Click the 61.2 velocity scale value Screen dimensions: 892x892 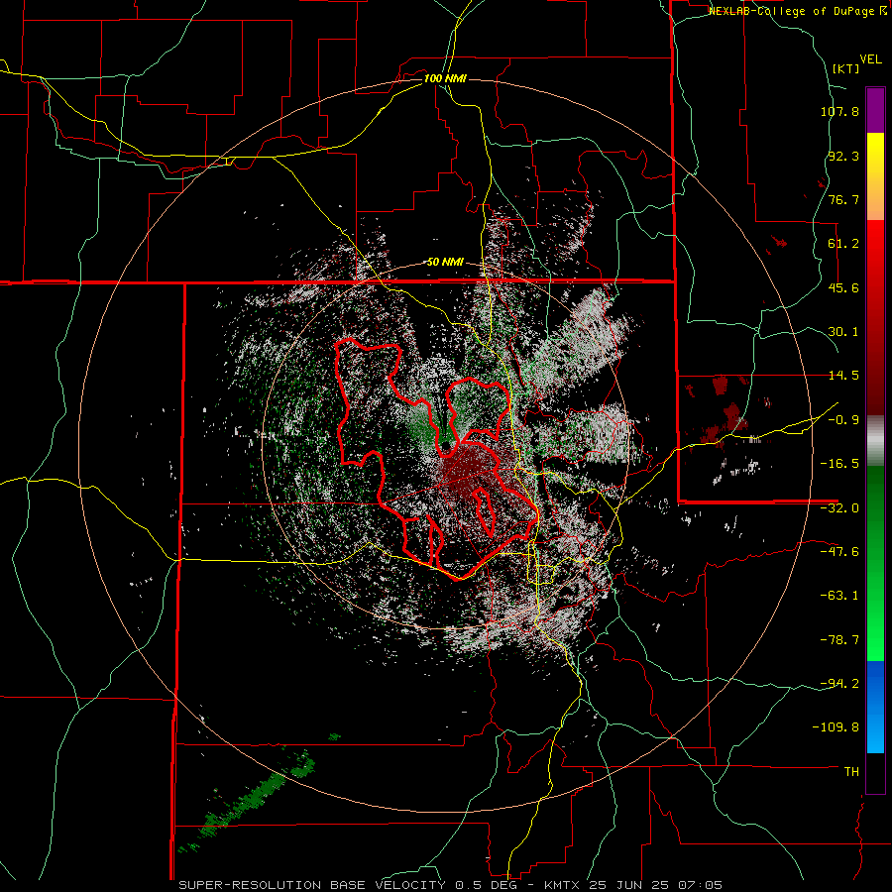pyautogui.click(x=843, y=244)
